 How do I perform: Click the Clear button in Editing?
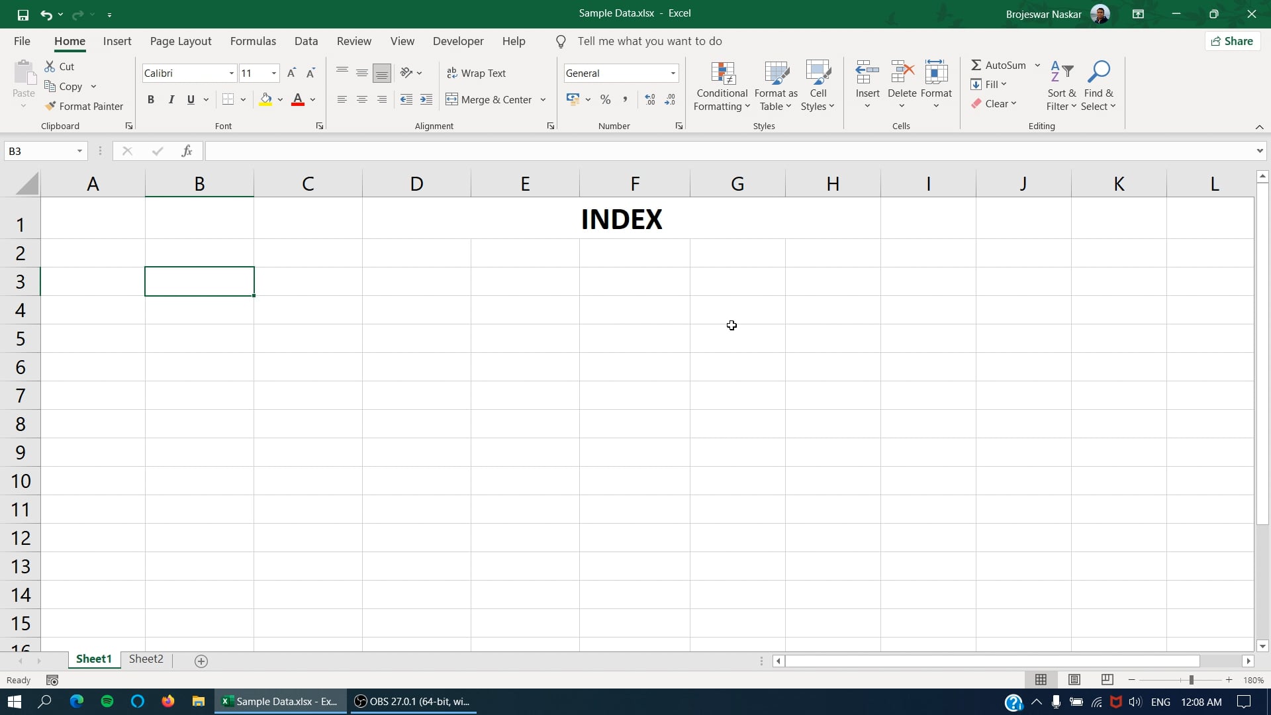(x=994, y=103)
